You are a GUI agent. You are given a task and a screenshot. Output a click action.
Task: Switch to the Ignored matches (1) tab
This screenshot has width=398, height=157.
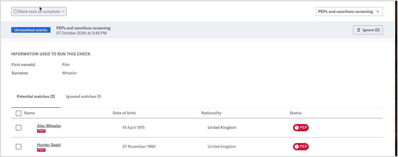[x=84, y=96]
